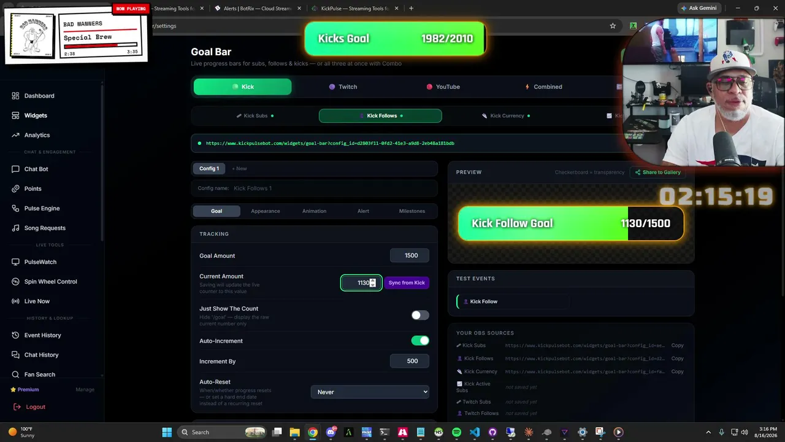
Task: Select the Kick platform tab
Action: 242,87
